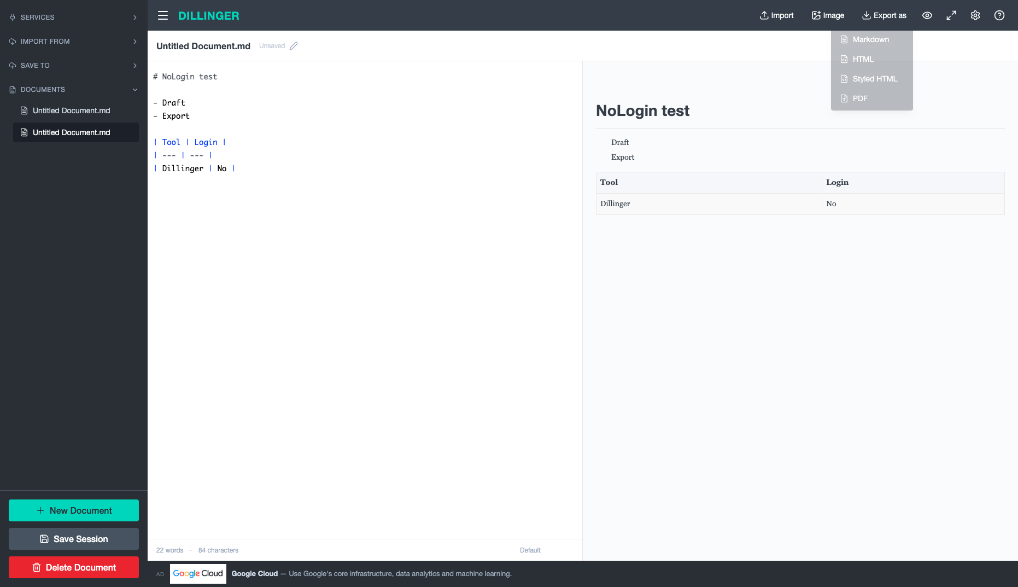The image size is (1018, 587).
Task: Click Delete Document button
Action: pos(74,567)
